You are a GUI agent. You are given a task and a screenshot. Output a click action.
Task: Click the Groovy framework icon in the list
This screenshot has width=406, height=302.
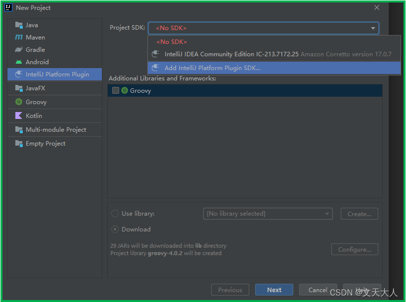pos(124,90)
